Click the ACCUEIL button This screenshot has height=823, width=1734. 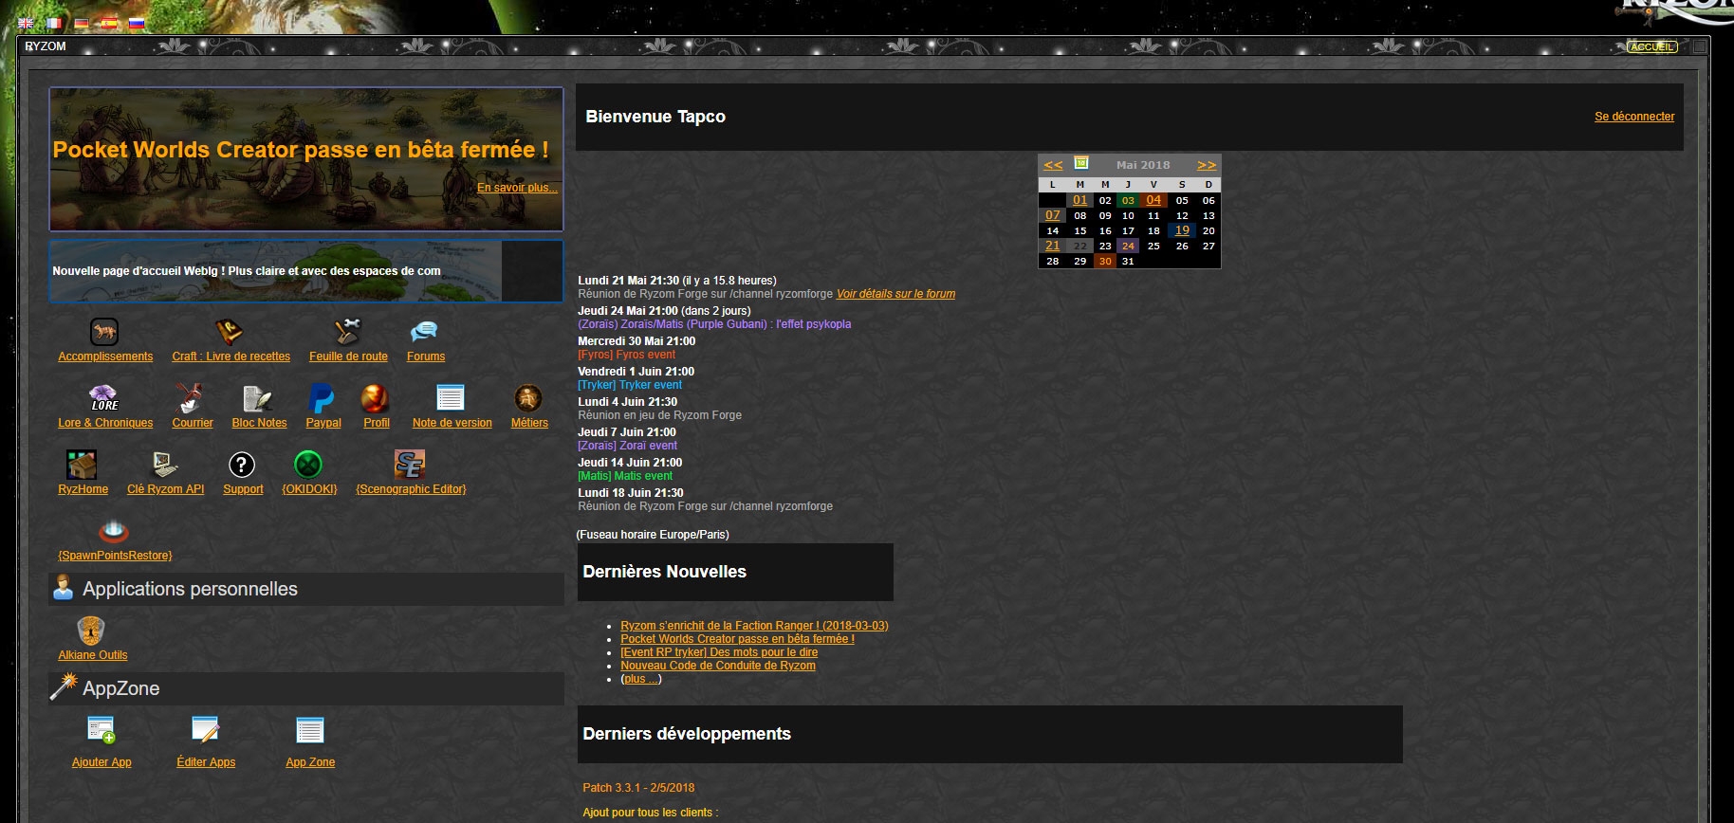1652,46
